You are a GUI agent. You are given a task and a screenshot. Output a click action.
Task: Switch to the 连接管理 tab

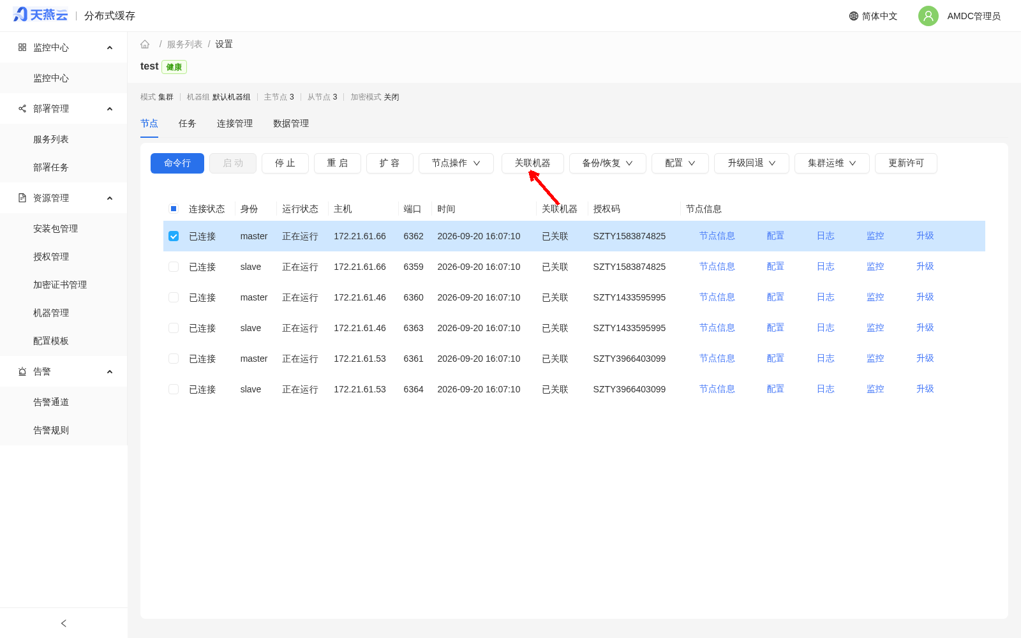coord(235,124)
